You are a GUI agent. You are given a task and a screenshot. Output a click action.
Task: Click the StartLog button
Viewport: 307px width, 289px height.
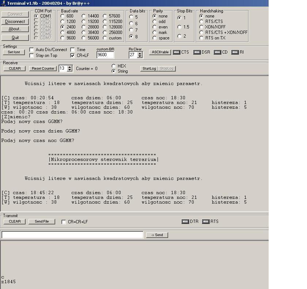pyautogui.click(x=149, y=69)
